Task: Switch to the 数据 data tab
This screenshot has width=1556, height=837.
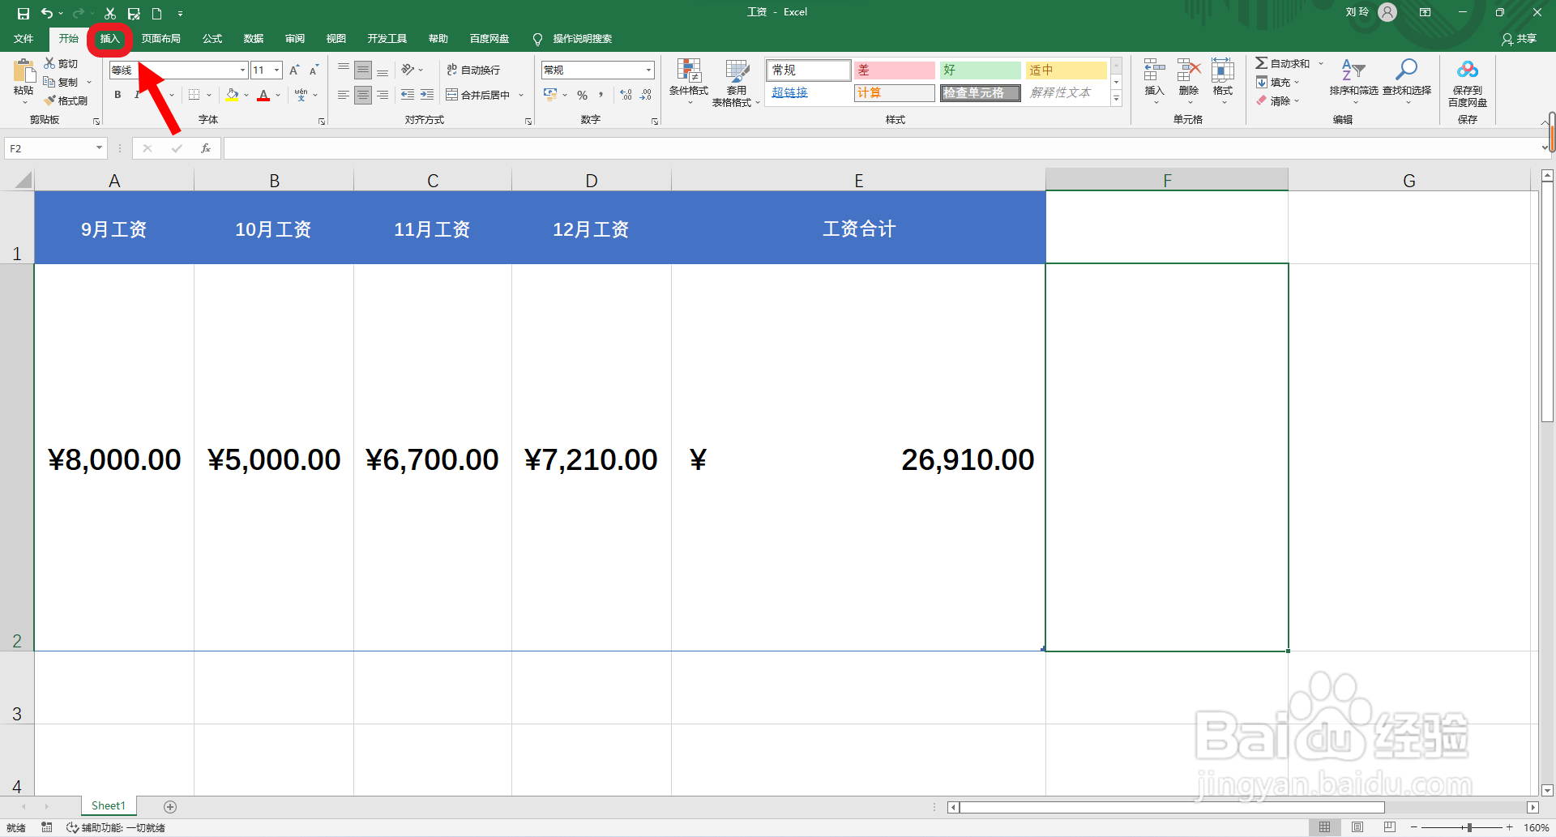Action: click(254, 38)
